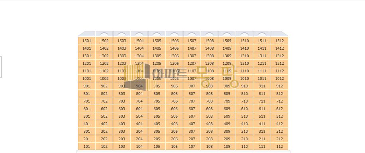Pick unit 1101 in the building chart

coord(86,71)
